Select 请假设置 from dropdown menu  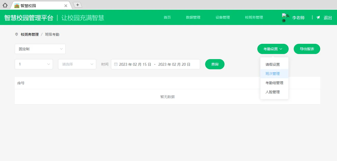click(274, 64)
